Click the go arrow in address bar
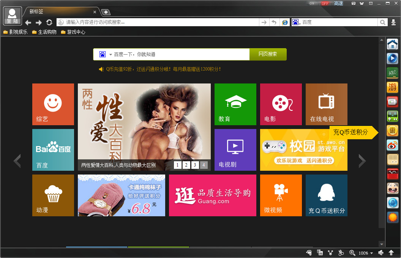 (x=264, y=22)
